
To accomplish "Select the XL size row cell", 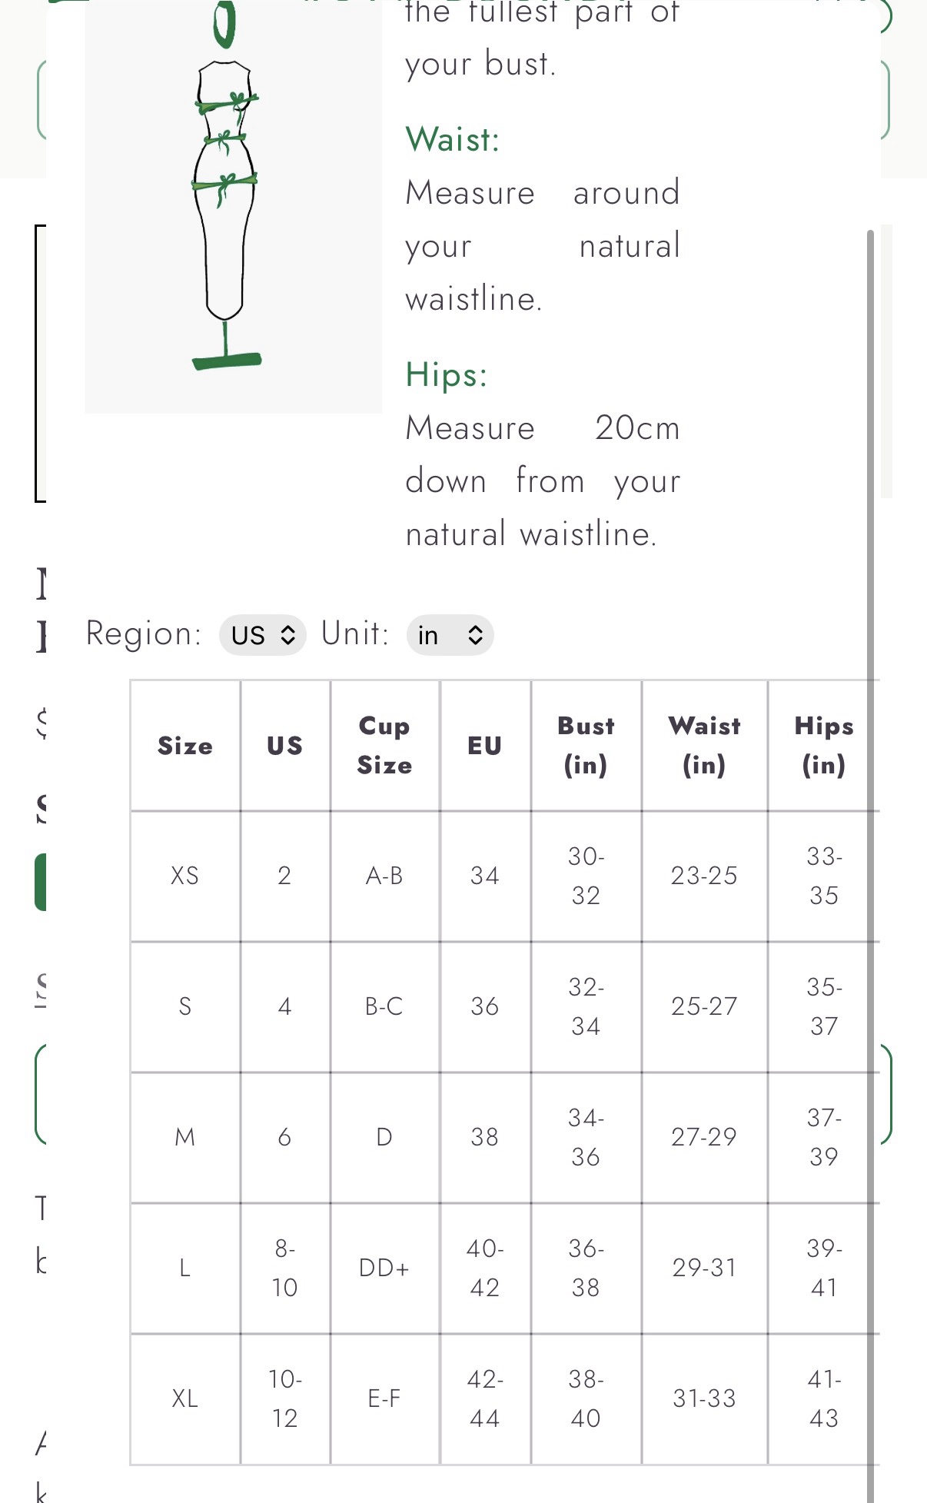I will pos(185,1398).
